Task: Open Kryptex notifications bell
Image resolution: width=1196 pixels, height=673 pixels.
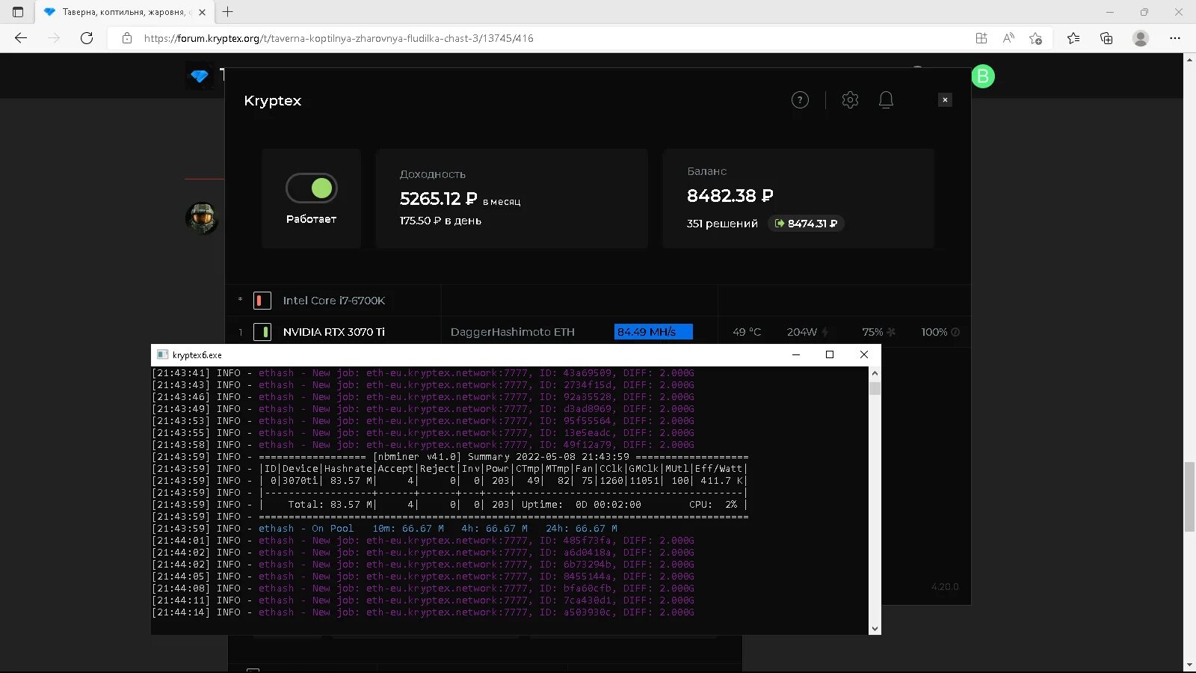Action: (x=886, y=99)
